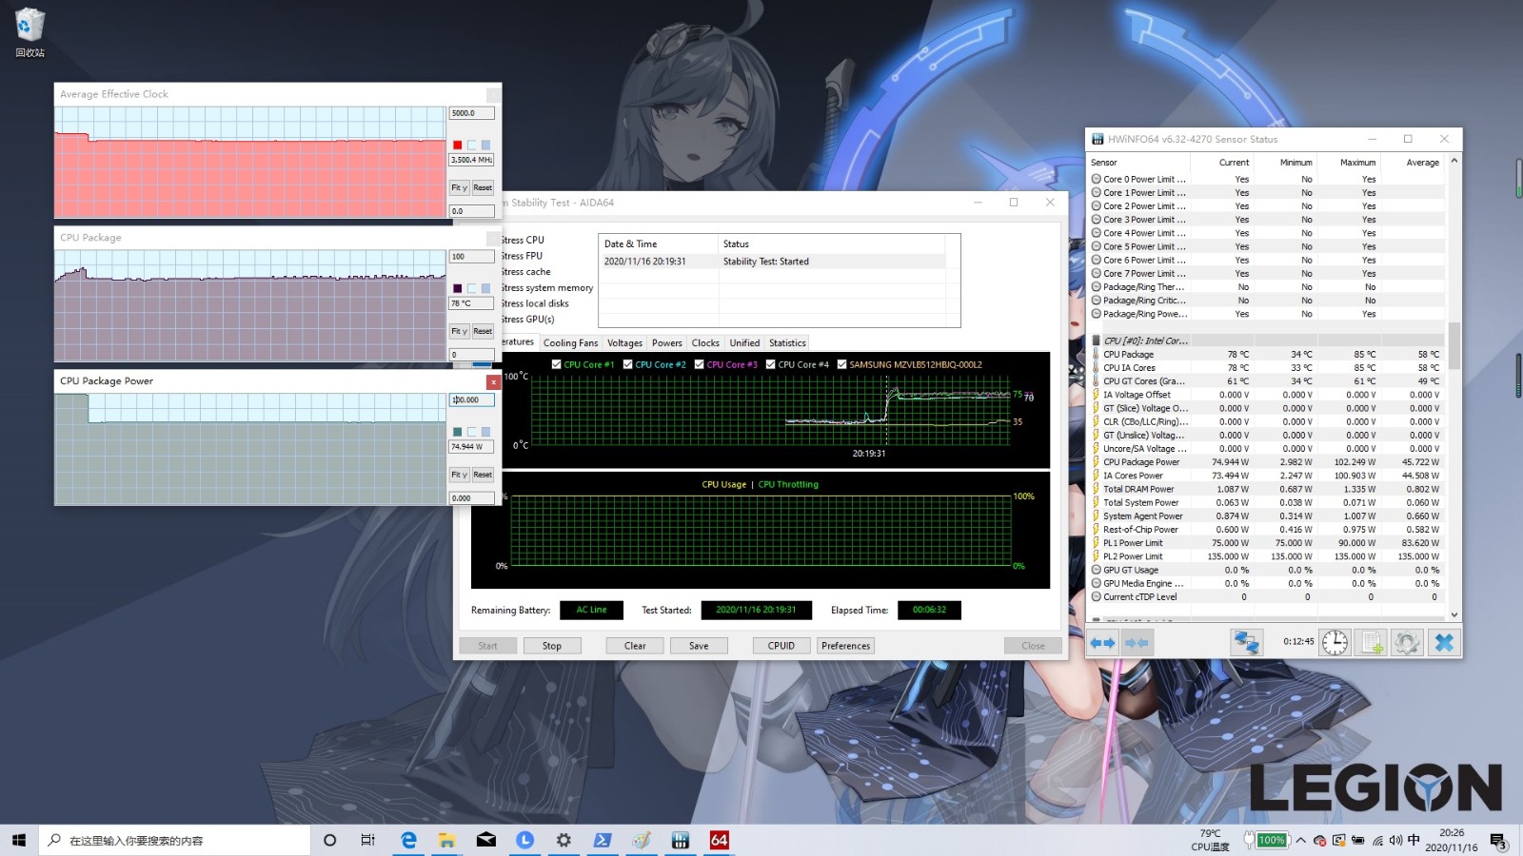Image resolution: width=1523 pixels, height=856 pixels.
Task: Select PL1 Power Limit sensor row
Action: point(1268,543)
